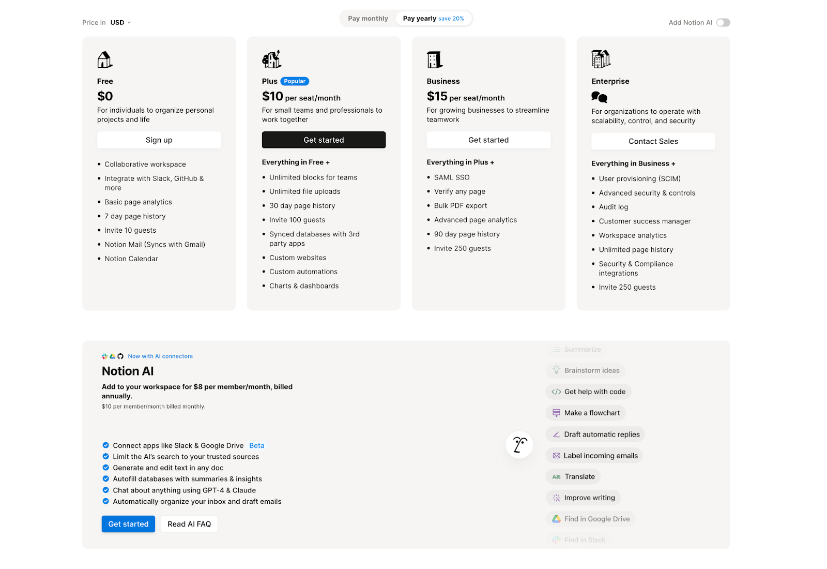Image resolution: width=827 pixels, height=569 pixels.
Task: Select the Make a flowchart chip
Action: click(586, 413)
